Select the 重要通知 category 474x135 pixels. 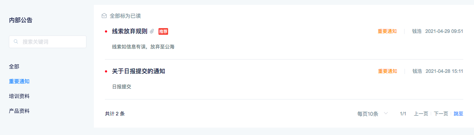click(x=19, y=81)
